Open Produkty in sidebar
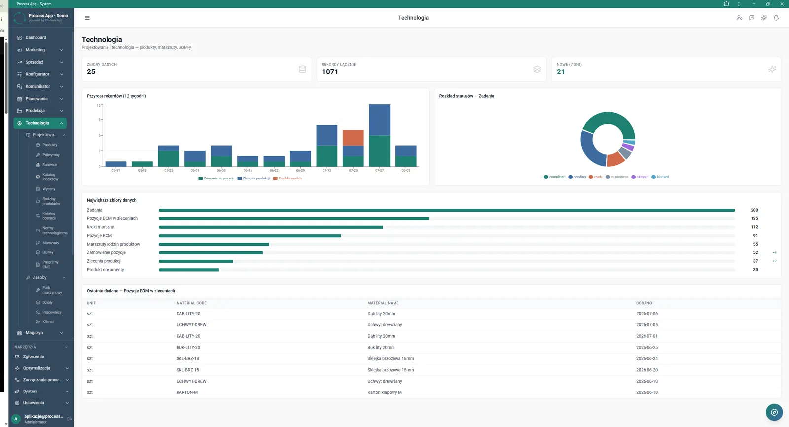789x427 pixels. [x=50, y=145]
